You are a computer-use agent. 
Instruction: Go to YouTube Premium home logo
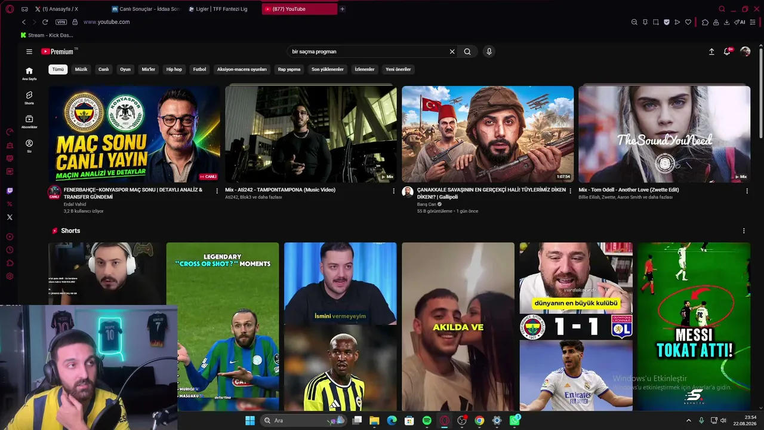pos(58,52)
